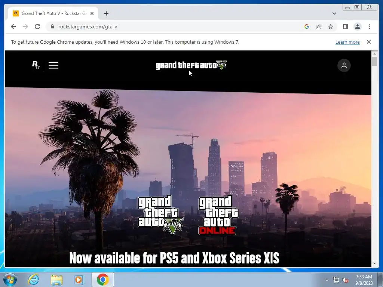Click the Grand Theft Auto Five hero logo

pyautogui.click(x=160, y=215)
